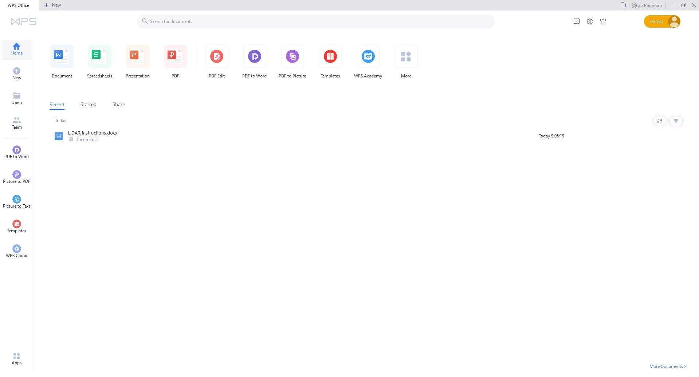Viewport: 699px width, 377px height.
Task: Open WPS Cloud in the sidebar
Action: click(x=16, y=252)
